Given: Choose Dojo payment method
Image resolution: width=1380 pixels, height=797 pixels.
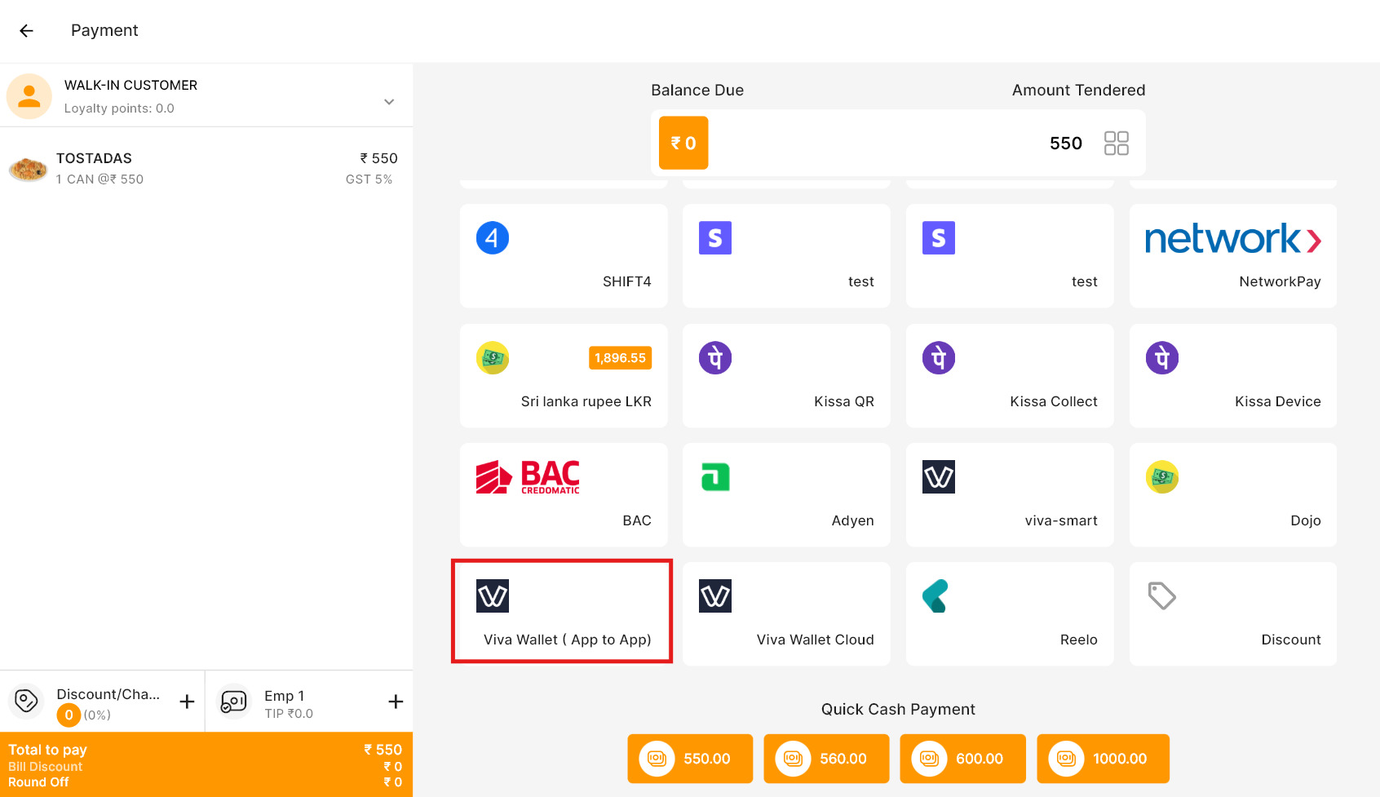Looking at the screenshot, I should (1232, 495).
